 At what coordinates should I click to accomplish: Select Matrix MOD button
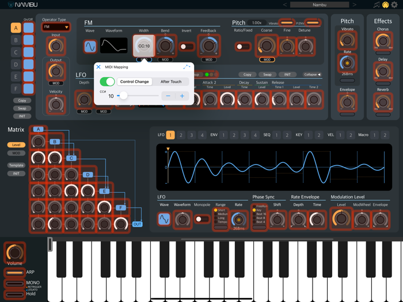(x=16, y=153)
